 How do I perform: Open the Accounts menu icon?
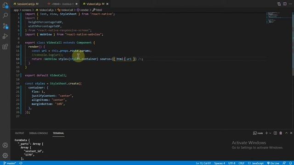click(x=5, y=145)
